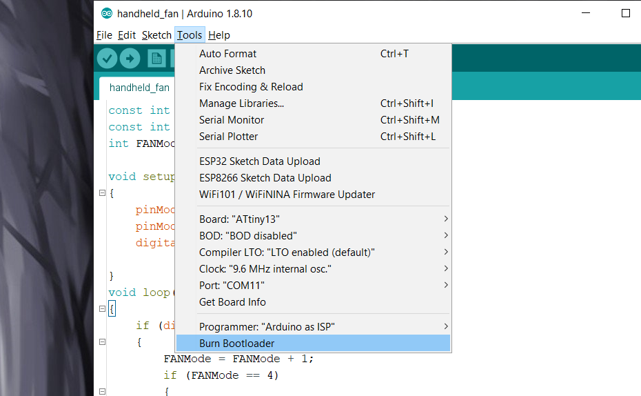
Task: Open Manage Libraries...
Action: click(314, 103)
